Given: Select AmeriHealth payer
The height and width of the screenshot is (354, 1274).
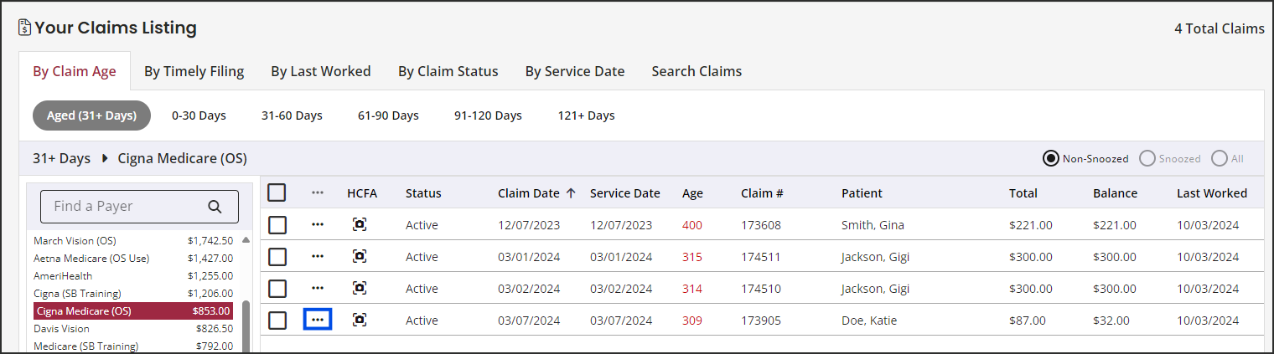Looking at the screenshot, I should (x=133, y=275).
